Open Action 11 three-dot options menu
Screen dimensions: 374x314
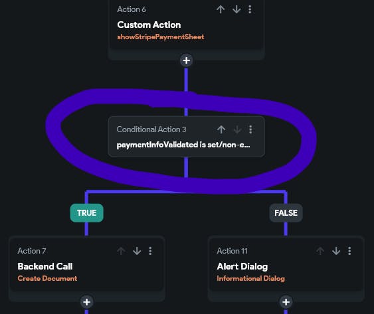pyautogui.click(x=349, y=251)
